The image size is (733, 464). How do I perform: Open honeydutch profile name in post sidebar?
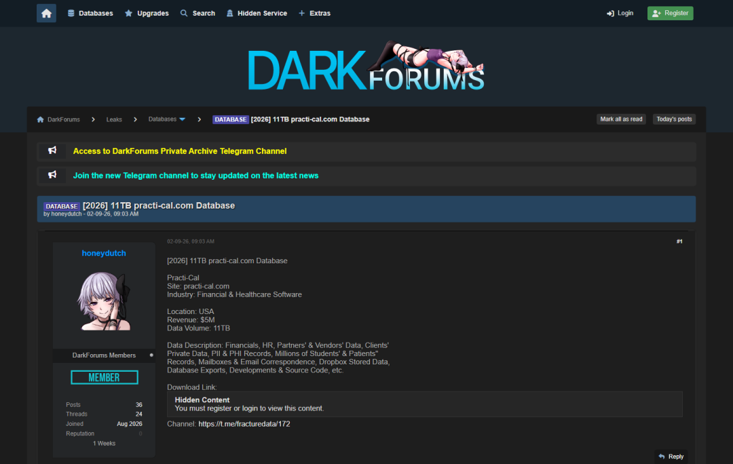(x=104, y=253)
